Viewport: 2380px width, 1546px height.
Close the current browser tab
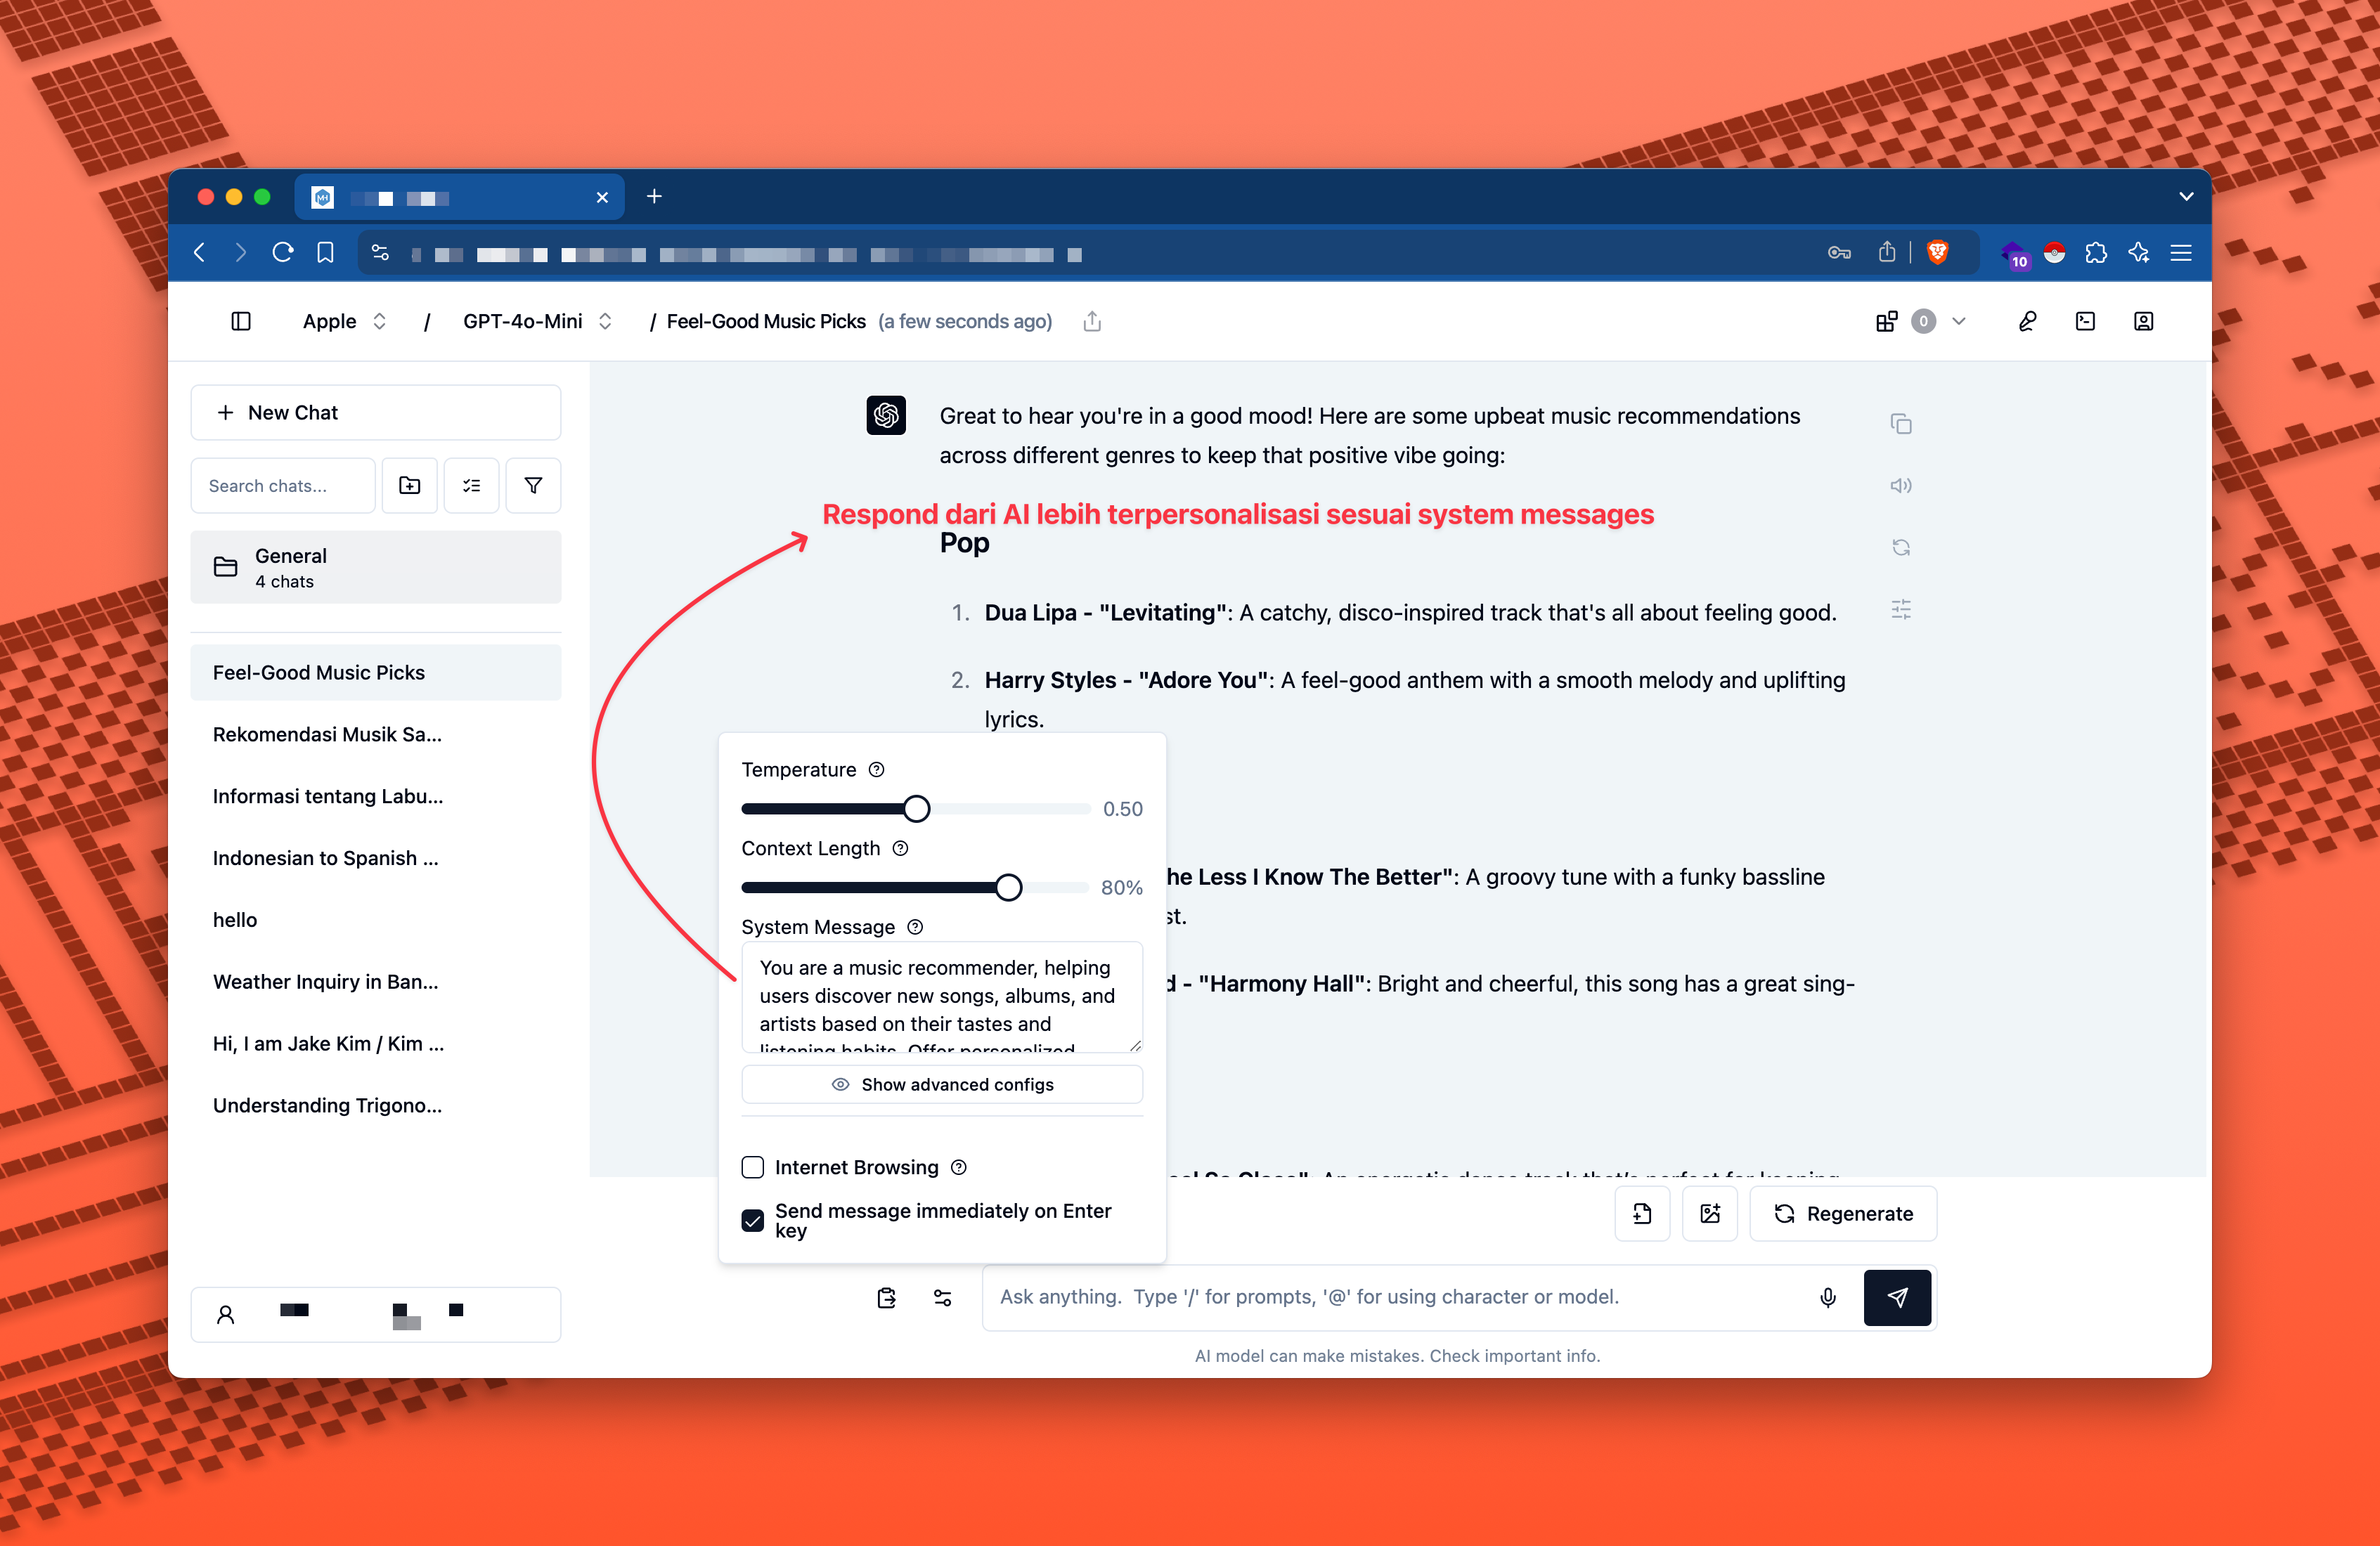[x=602, y=198]
